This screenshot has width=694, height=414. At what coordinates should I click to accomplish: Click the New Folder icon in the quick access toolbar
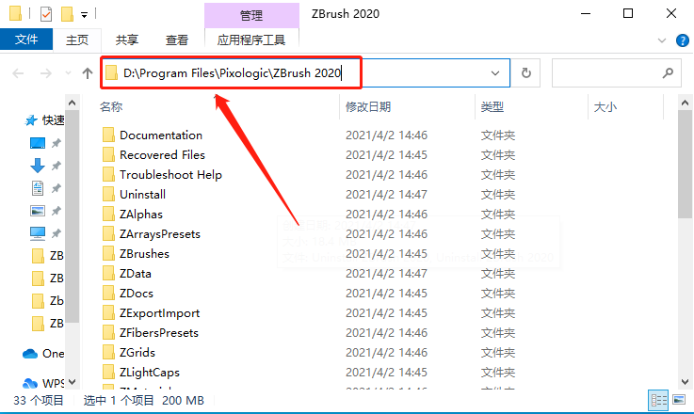[x=67, y=14]
